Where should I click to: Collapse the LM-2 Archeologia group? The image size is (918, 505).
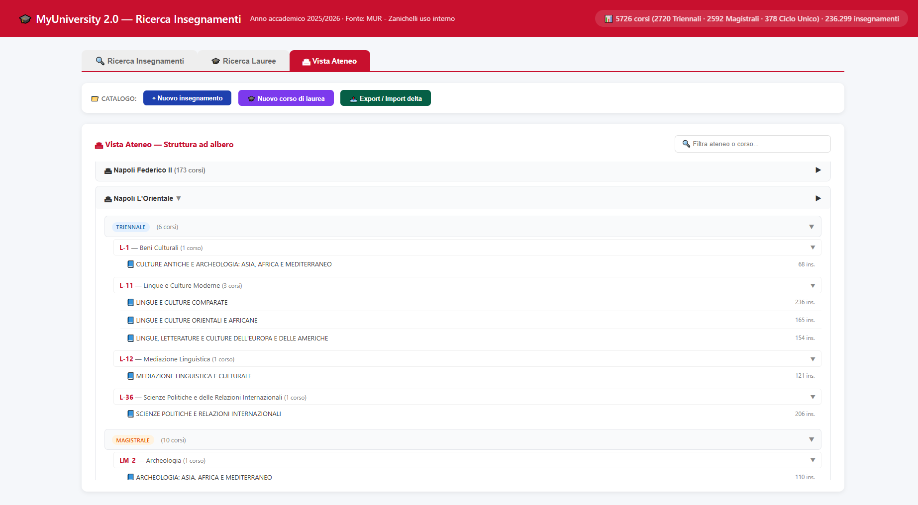(x=813, y=460)
